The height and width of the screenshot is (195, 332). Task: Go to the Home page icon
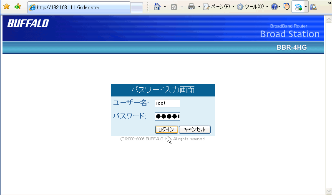pos(157,7)
